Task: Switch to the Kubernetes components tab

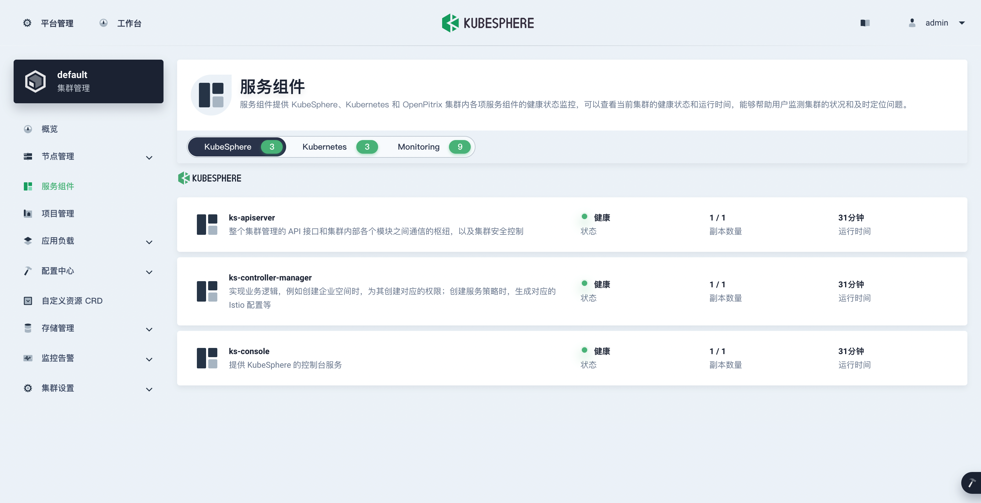Action: pos(340,147)
